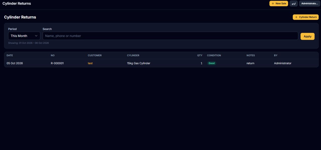Screen dimensions: 321x150
Task: Switch language with the Urdu button
Action: point(294,4)
